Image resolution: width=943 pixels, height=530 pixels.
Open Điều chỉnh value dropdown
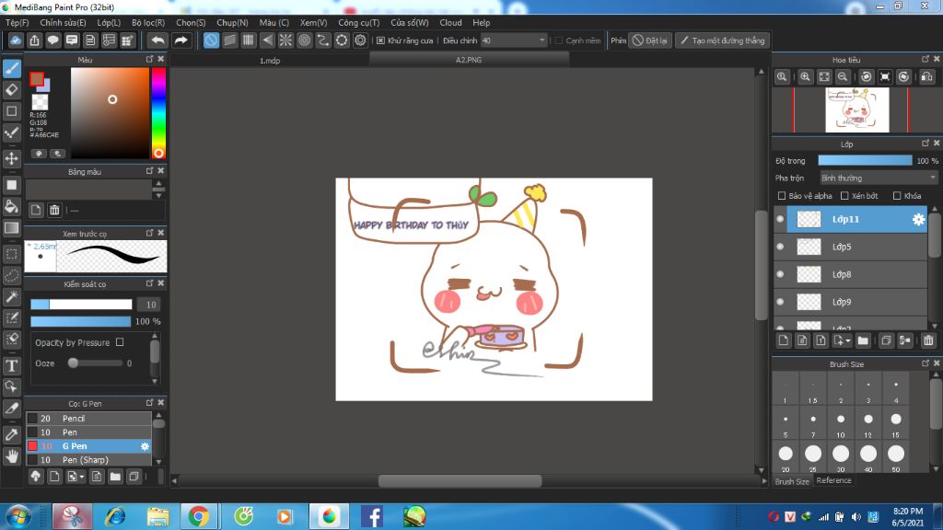[x=514, y=40]
